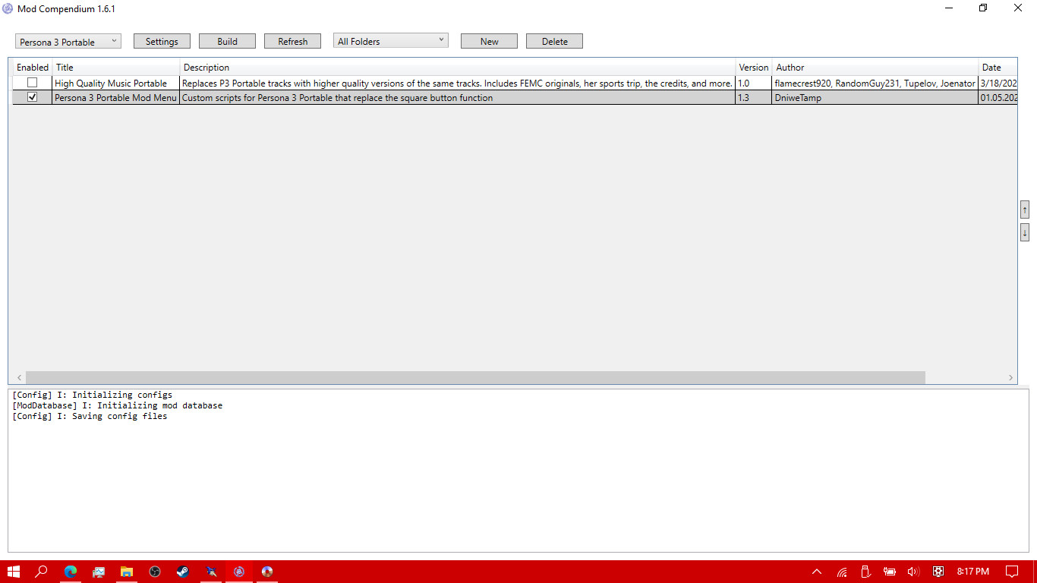This screenshot has height=583, width=1037.
Task: Click log line 'Initializing mod database'
Action: 118,405
